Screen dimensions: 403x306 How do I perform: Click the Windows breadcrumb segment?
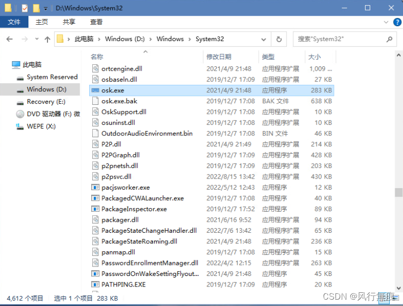(x=170, y=39)
